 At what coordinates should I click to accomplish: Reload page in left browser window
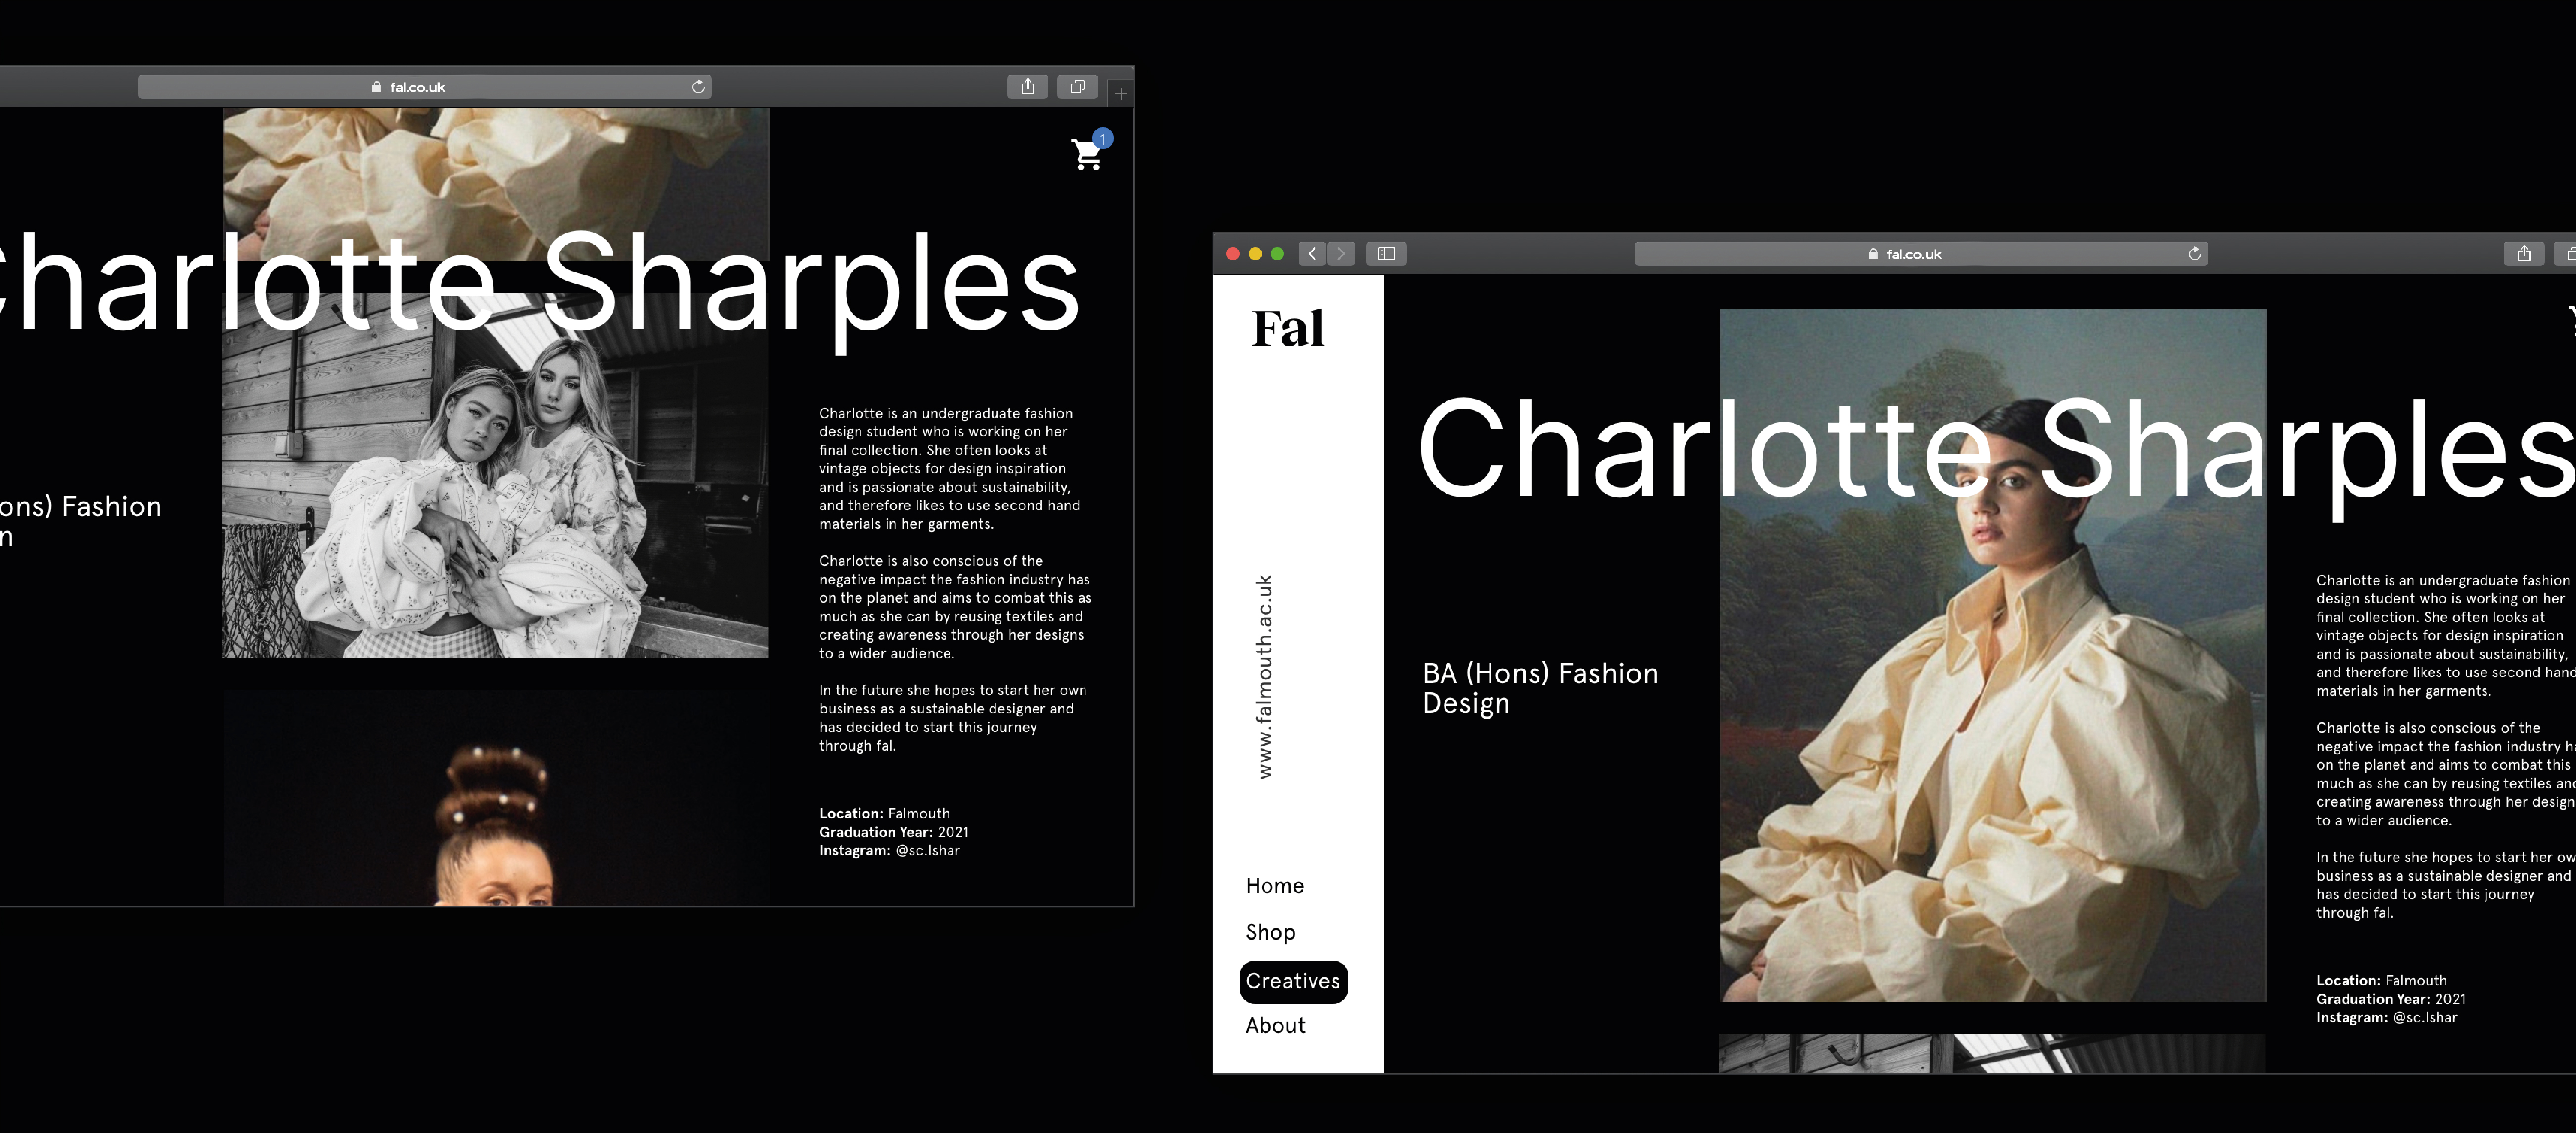coord(698,87)
